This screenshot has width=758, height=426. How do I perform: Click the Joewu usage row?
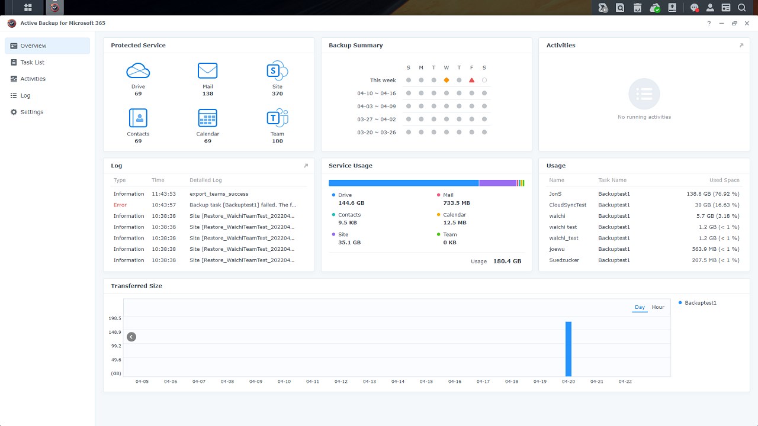click(x=644, y=249)
